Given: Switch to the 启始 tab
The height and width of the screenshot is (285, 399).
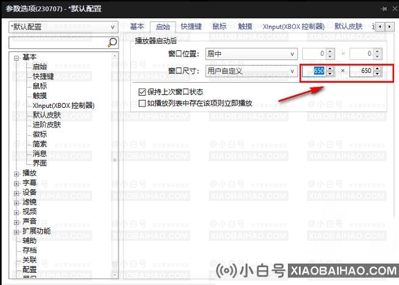Looking at the screenshot, I should pos(163,27).
